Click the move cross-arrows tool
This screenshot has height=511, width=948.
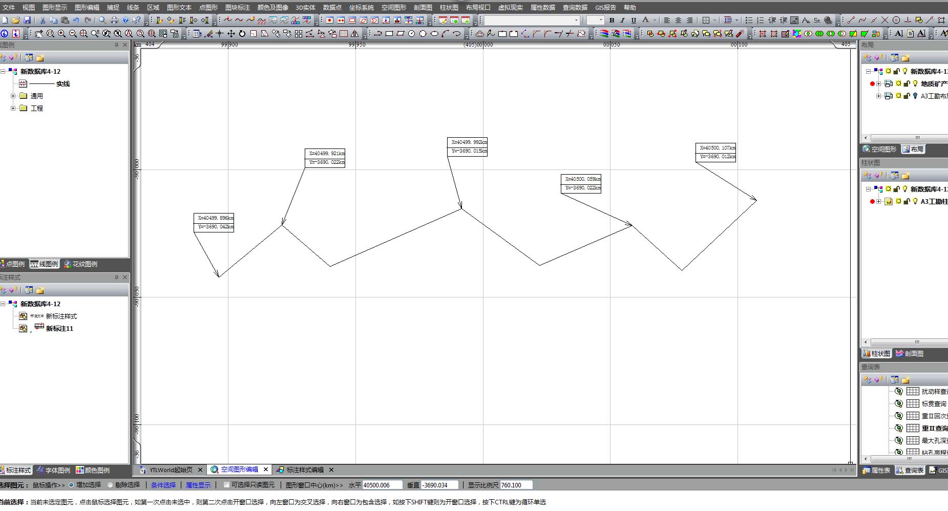tap(231, 33)
